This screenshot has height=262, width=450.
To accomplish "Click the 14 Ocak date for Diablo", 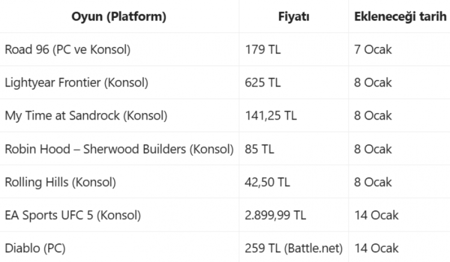I will click(x=376, y=248).
